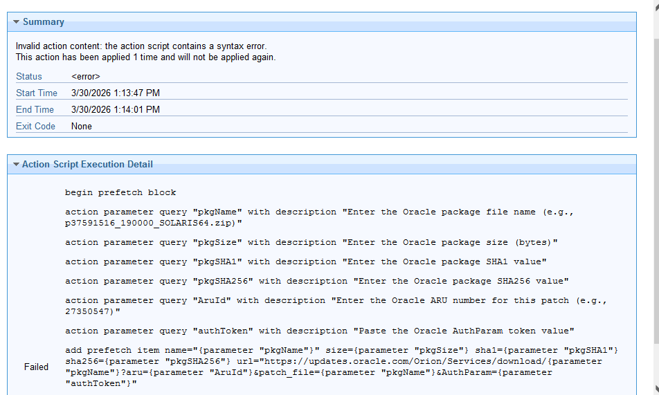This screenshot has width=659, height=395.
Task: Collapse the Action Script Execution Detail triangle
Action: click(x=16, y=165)
